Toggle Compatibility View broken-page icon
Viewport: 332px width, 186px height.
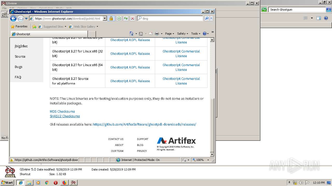click(119, 18)
